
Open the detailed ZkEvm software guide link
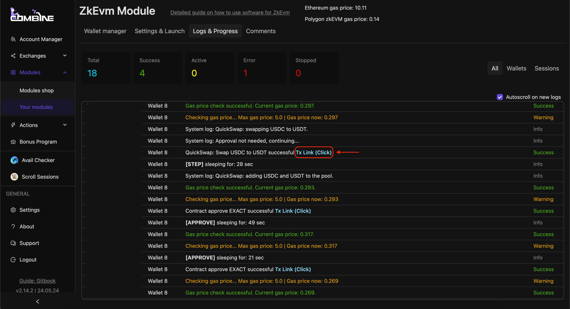[230, 13]
